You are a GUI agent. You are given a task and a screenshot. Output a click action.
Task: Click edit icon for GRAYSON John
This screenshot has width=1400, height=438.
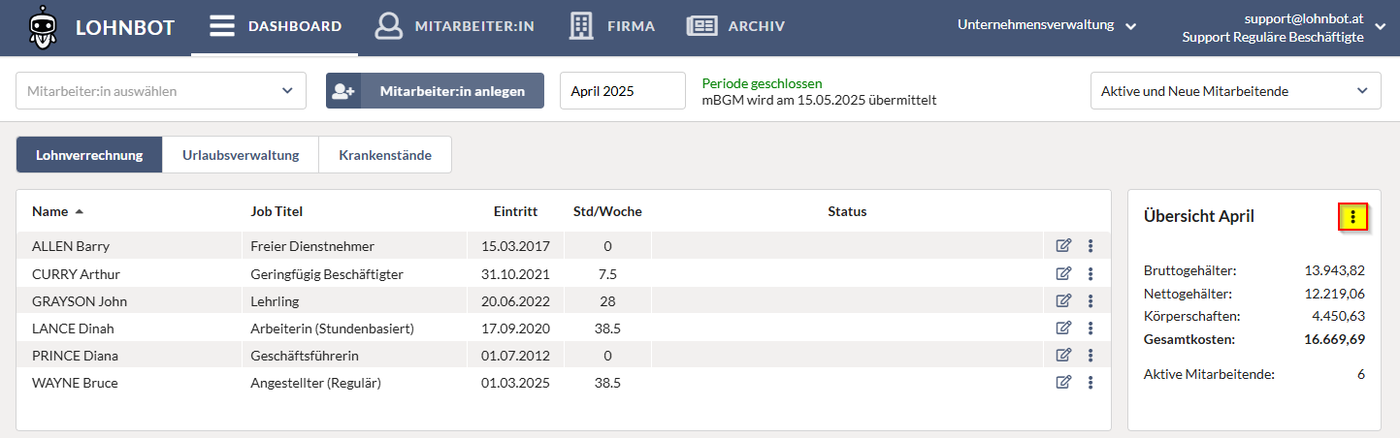[x=1063, y=301]
